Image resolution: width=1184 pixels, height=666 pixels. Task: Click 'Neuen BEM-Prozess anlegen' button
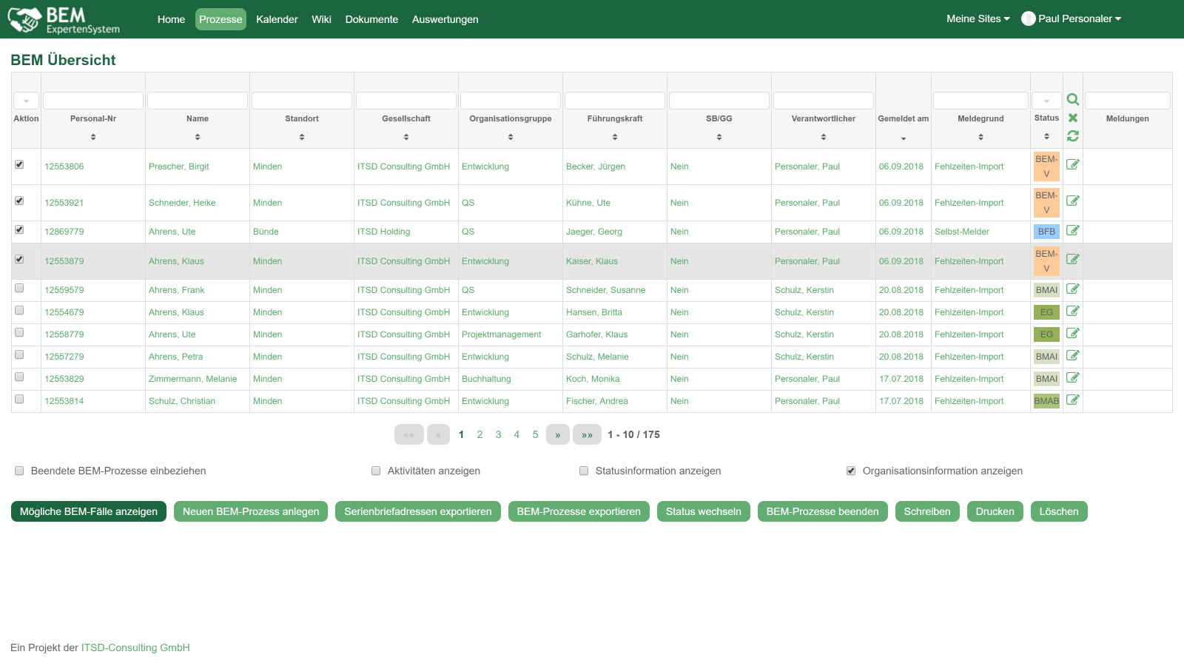[251, 511]
